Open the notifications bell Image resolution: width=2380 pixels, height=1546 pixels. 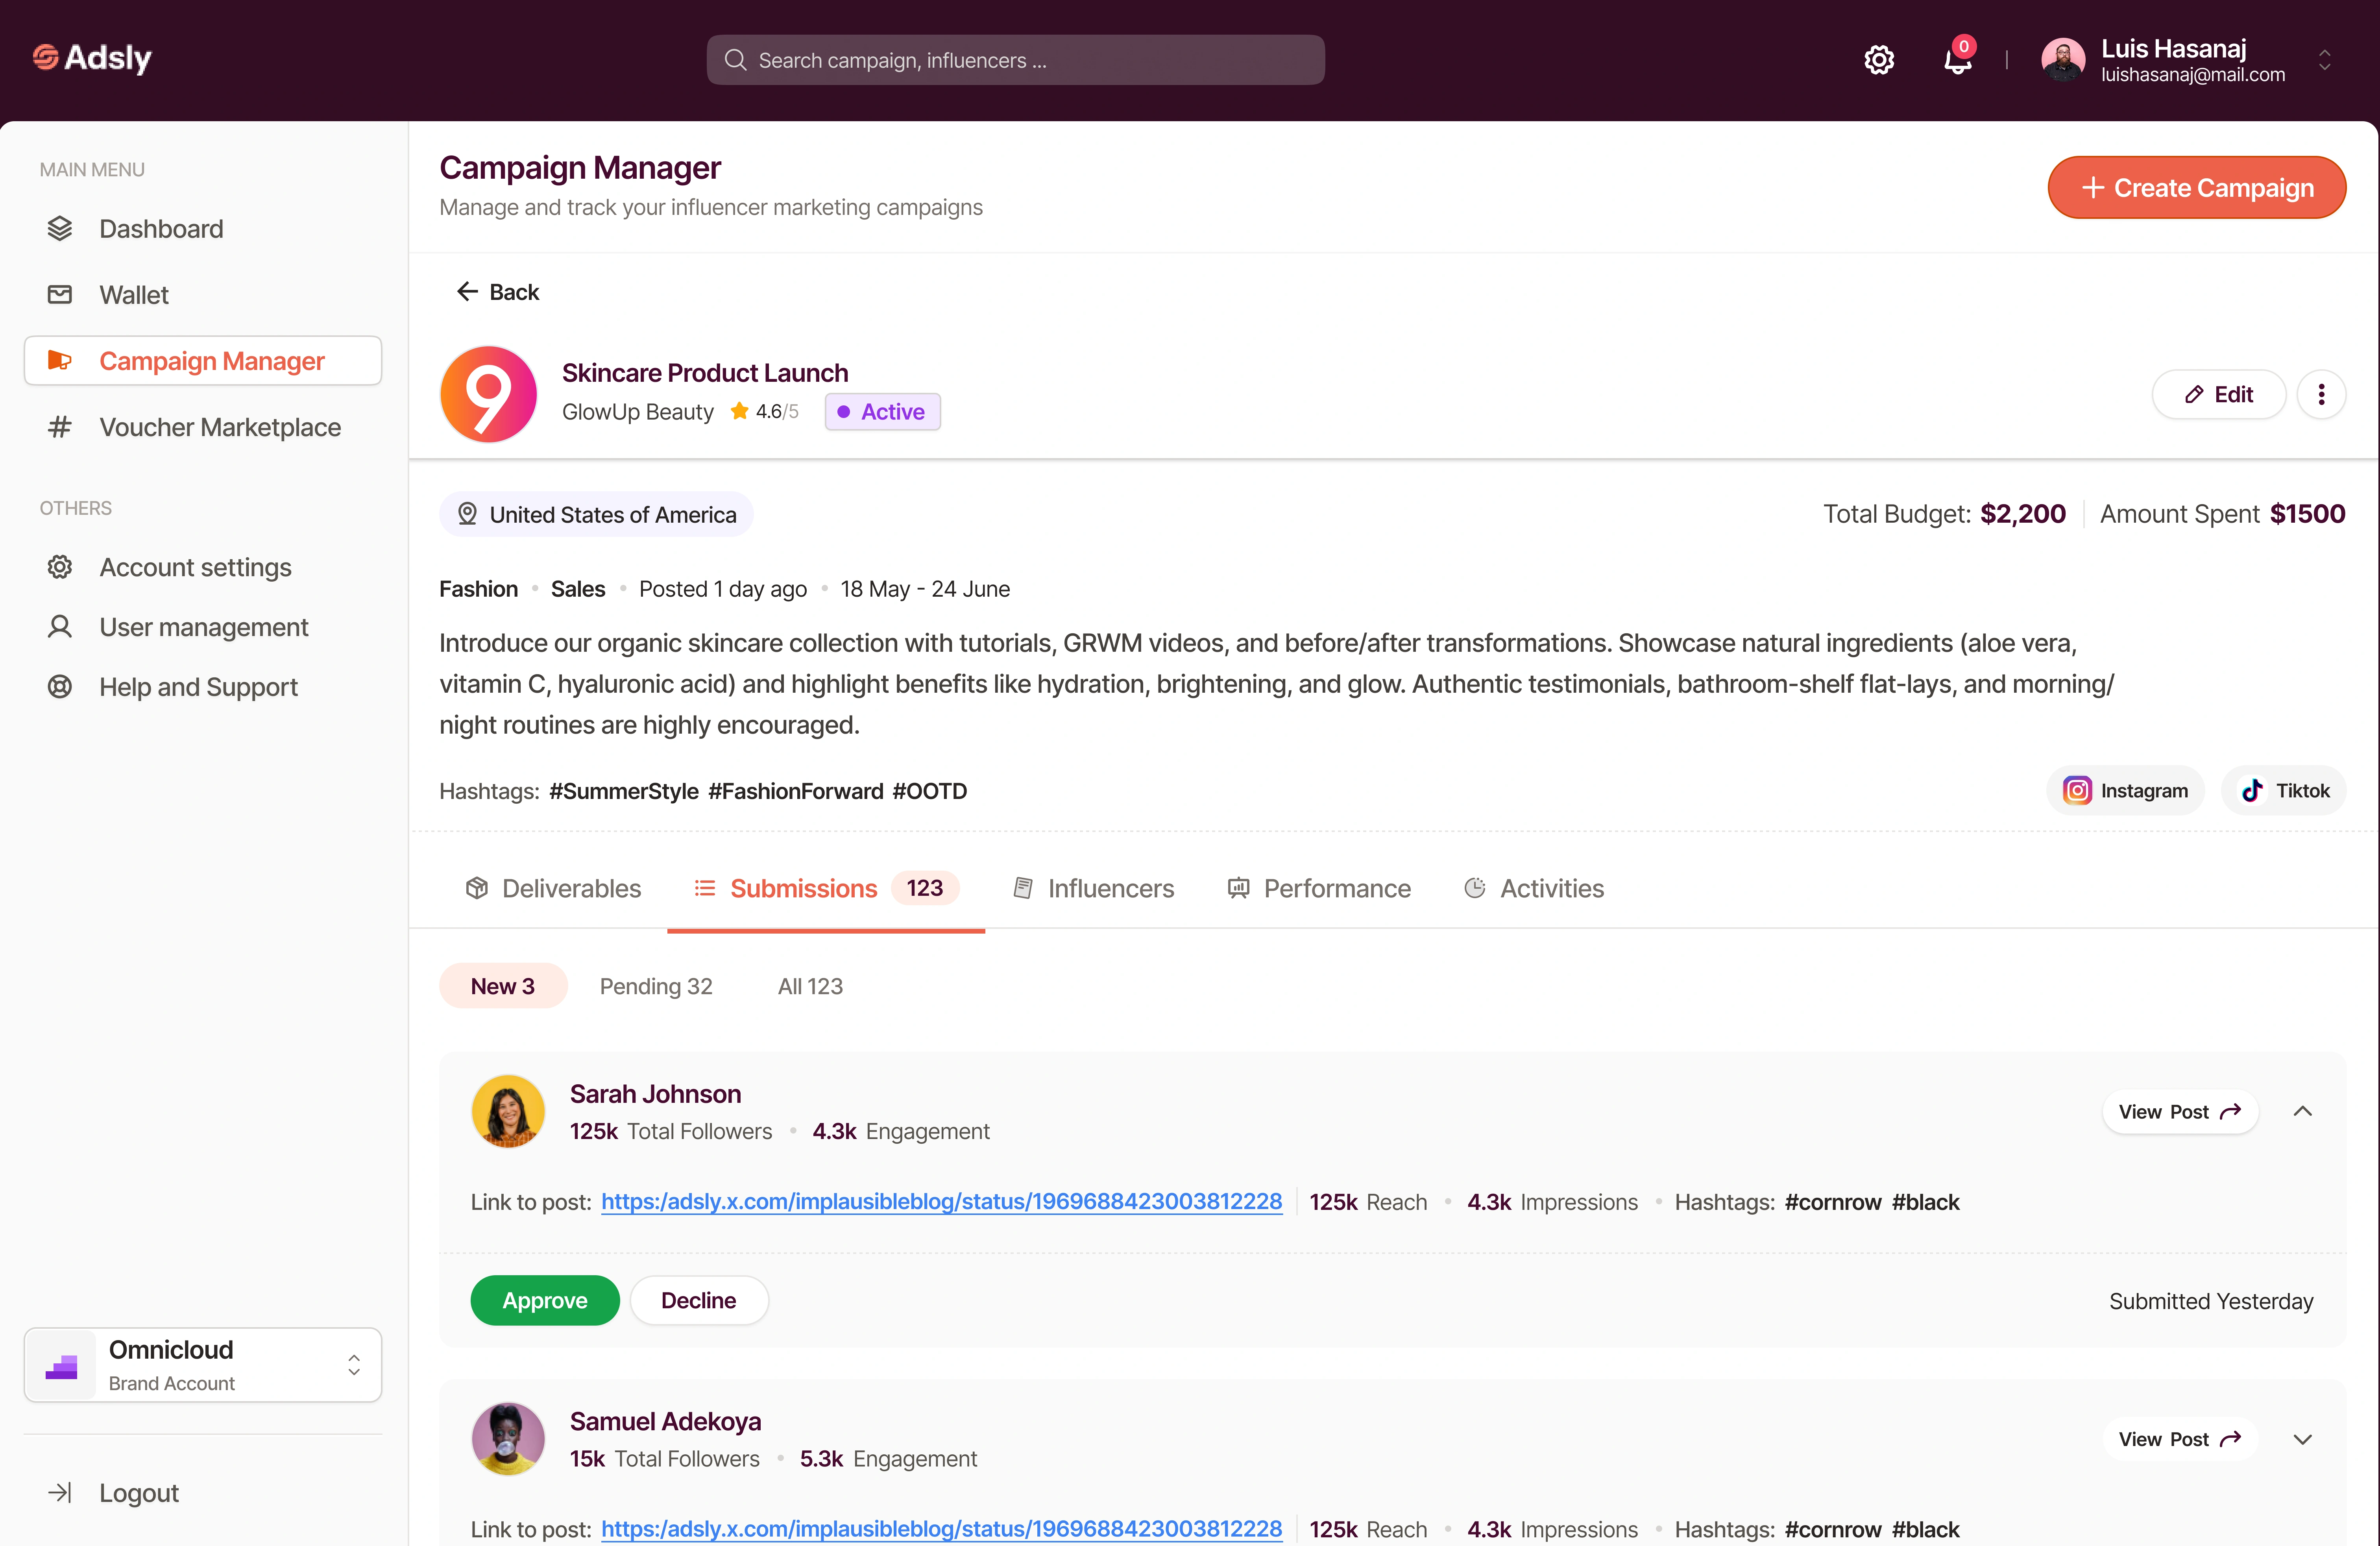coord(1957,60)
